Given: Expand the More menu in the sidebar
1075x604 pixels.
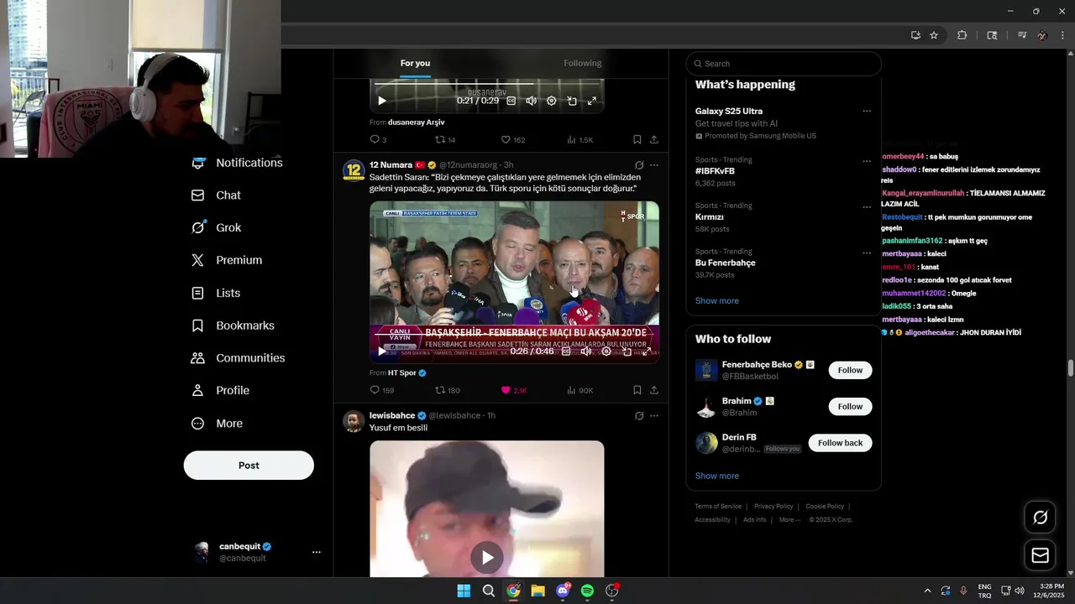Looking at the screenshot, I should click(x=218, y=424).
